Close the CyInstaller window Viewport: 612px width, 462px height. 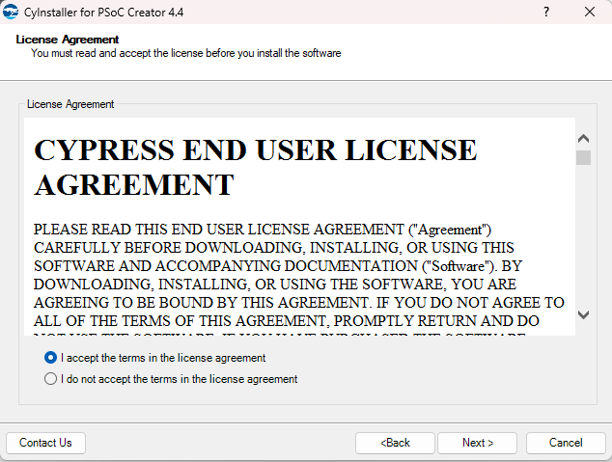[590, 12]
